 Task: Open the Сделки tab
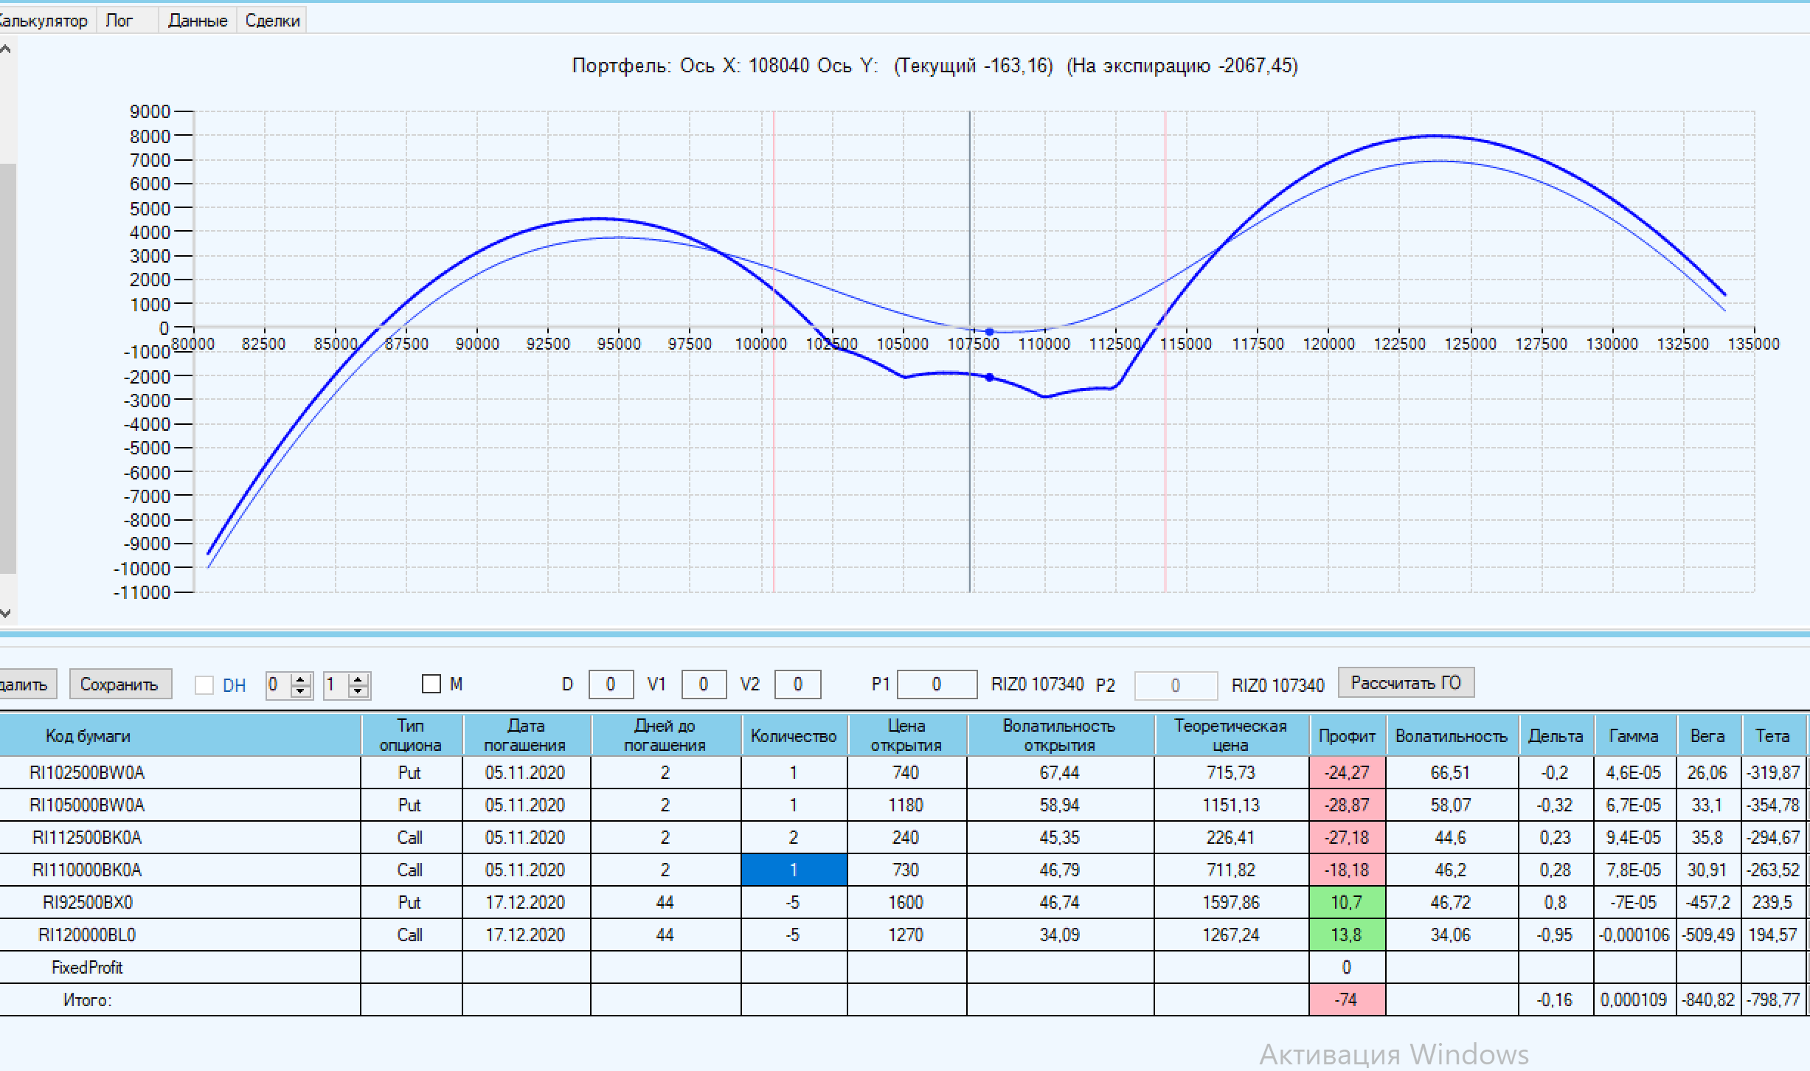coord(272,21)
